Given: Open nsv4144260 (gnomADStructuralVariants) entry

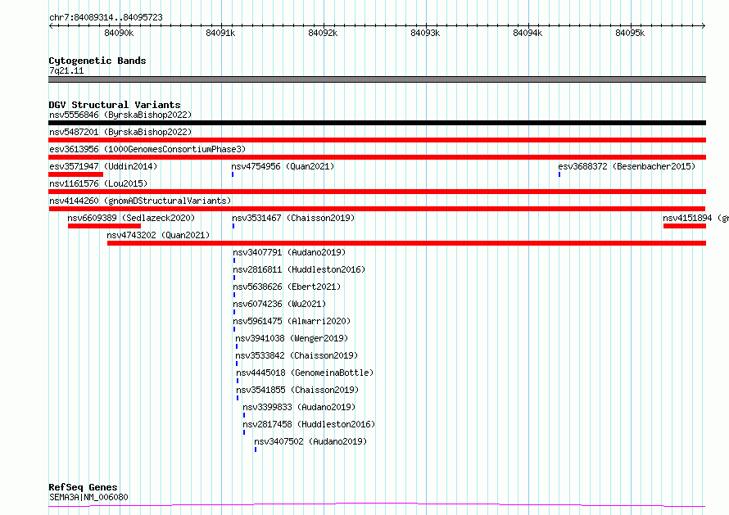Looking at the screenshot, I should coord(140,201).
